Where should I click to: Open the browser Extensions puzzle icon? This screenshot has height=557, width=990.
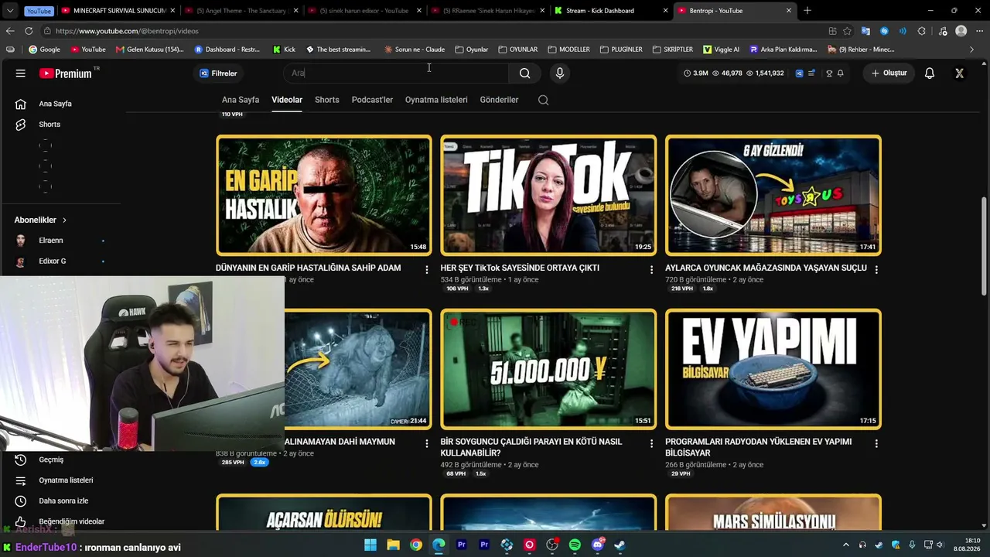tap(921, 31)
